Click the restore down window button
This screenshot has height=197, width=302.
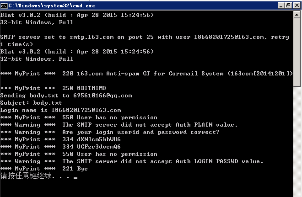288,5
